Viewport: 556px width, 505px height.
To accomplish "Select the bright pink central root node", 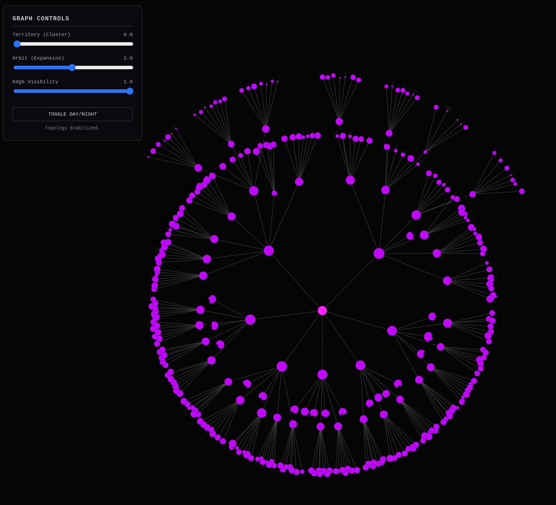I will coord(322,310).
